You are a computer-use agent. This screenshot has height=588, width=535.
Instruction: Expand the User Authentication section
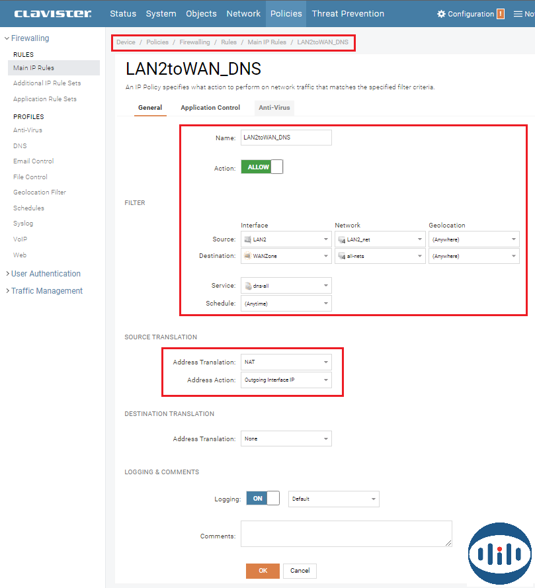click(45, 274)
